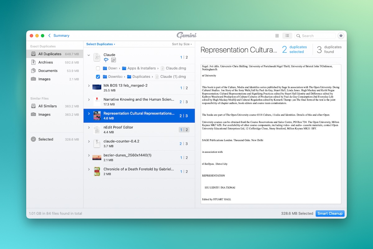Click the back chevron beside Summary
The width and height of the screenshot is (373, 249).
[x=49, y=35]
